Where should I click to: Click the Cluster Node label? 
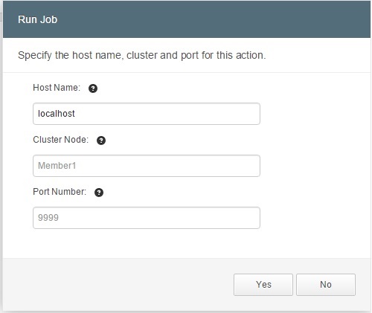(x=61, y=140)
